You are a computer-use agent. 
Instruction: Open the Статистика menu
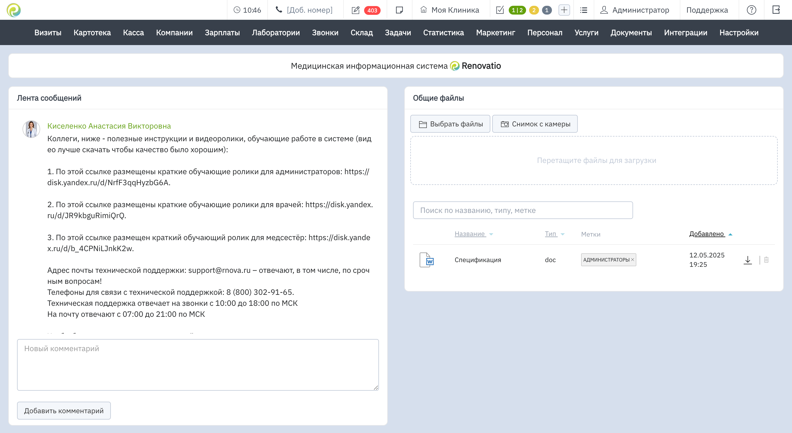[443, 32]
